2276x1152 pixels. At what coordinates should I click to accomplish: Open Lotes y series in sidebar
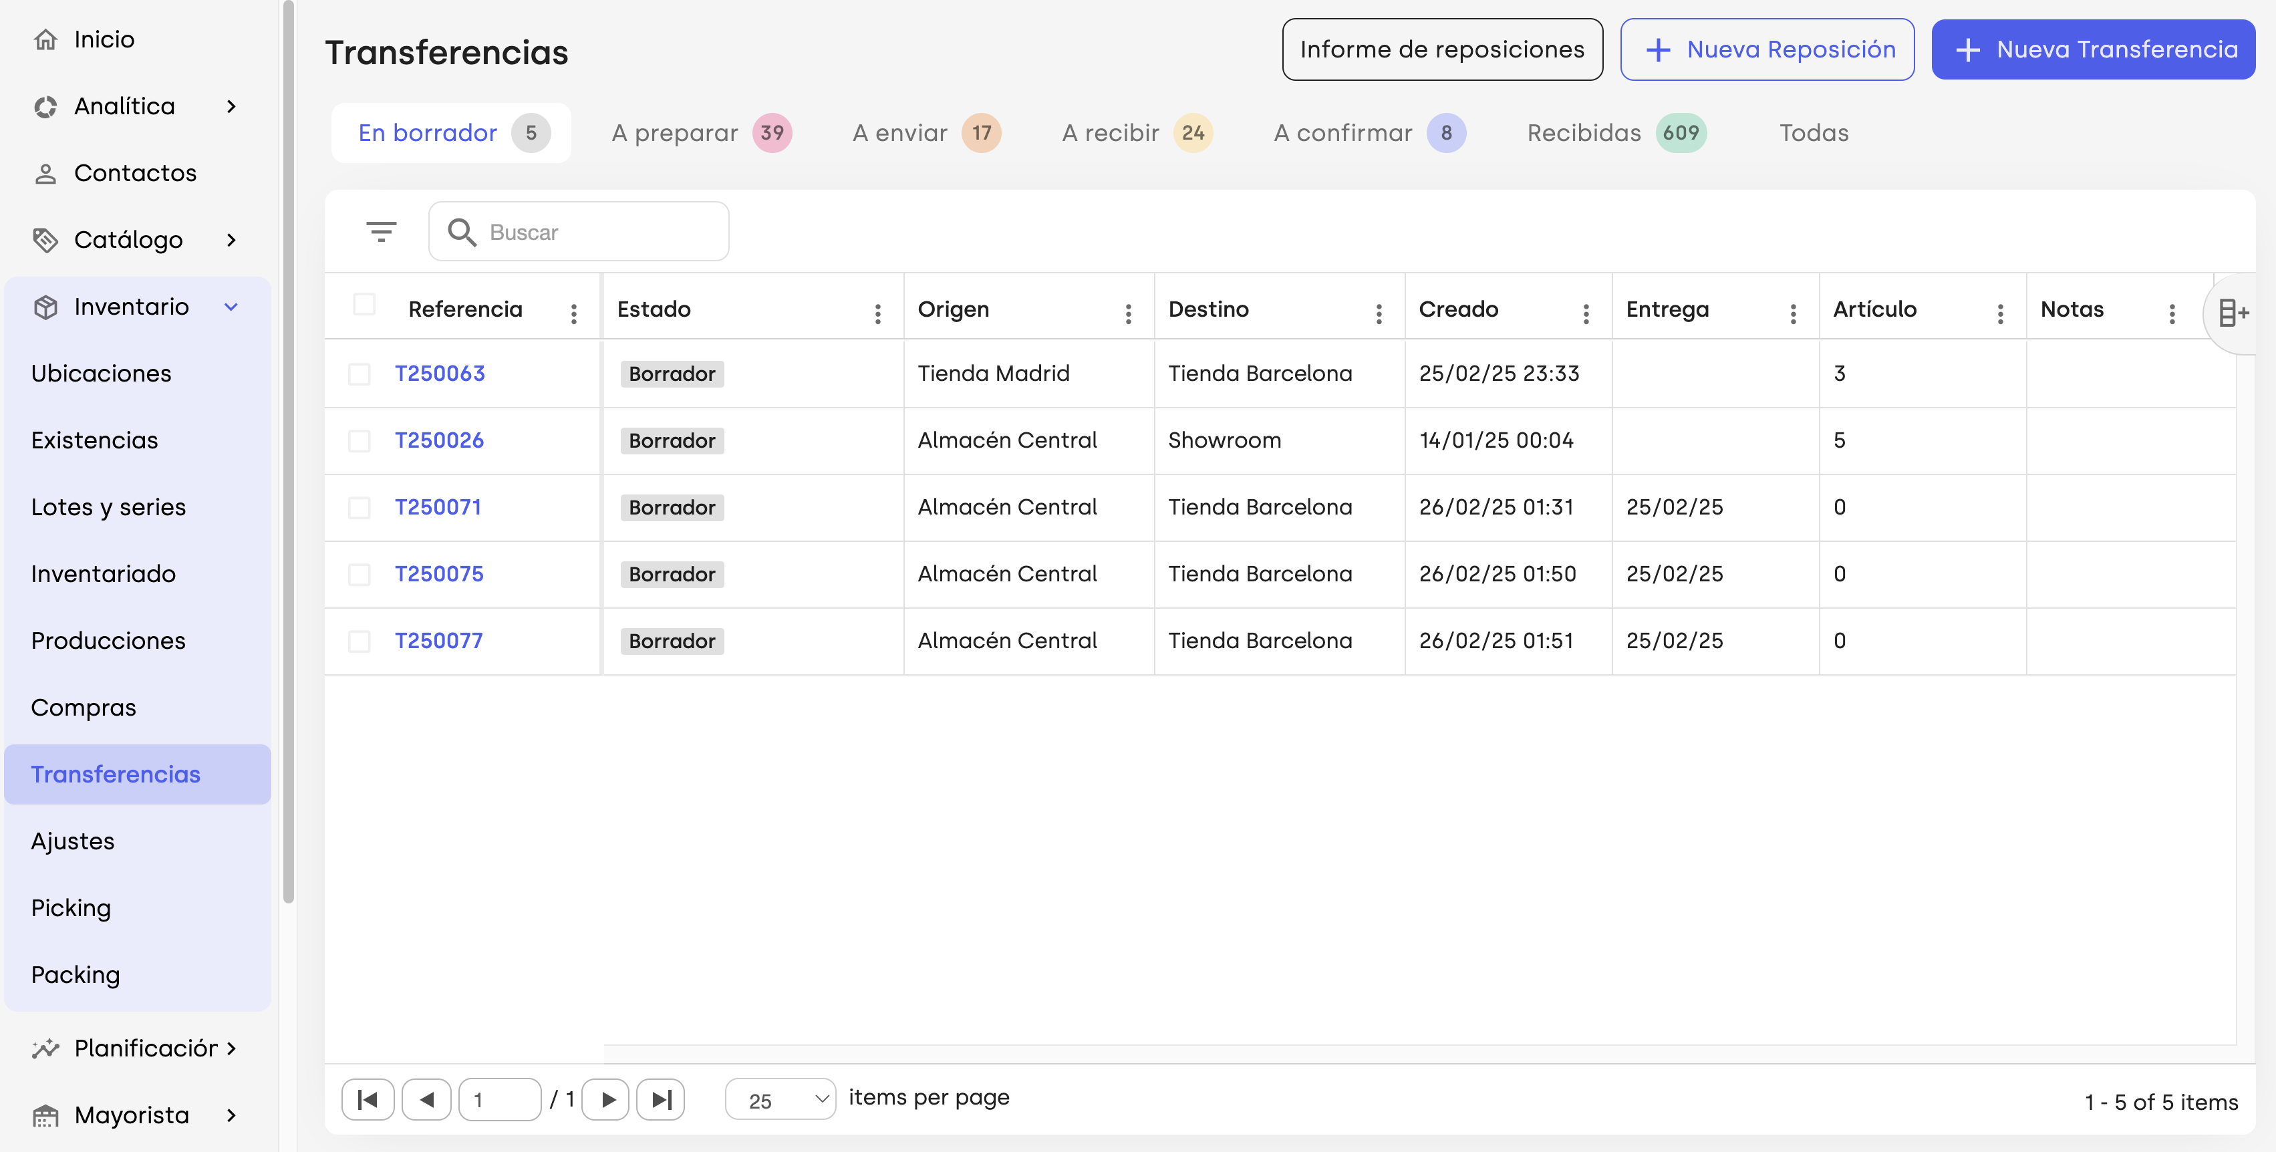[109, 508]
